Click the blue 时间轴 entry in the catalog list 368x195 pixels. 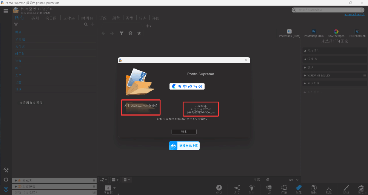(20, 53)
